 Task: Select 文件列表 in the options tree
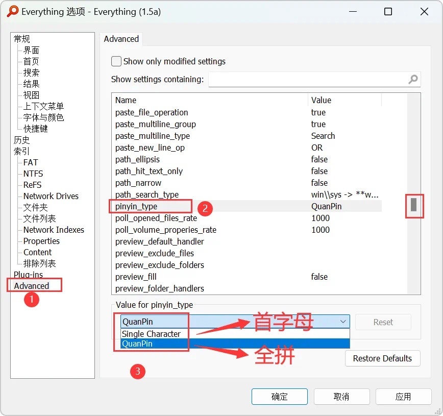(40, 218)
